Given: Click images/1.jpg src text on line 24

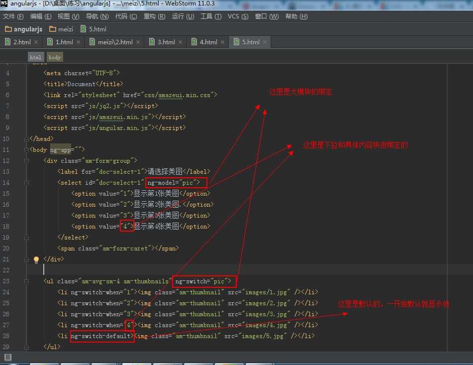Looking at the screenshot, I should click(266, 292).
